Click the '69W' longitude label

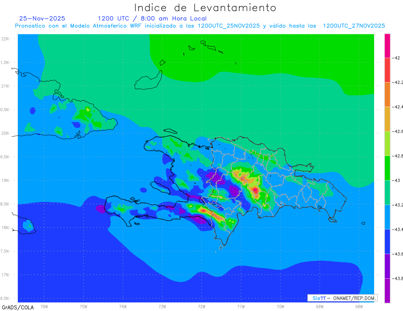(x=320, y=307)
